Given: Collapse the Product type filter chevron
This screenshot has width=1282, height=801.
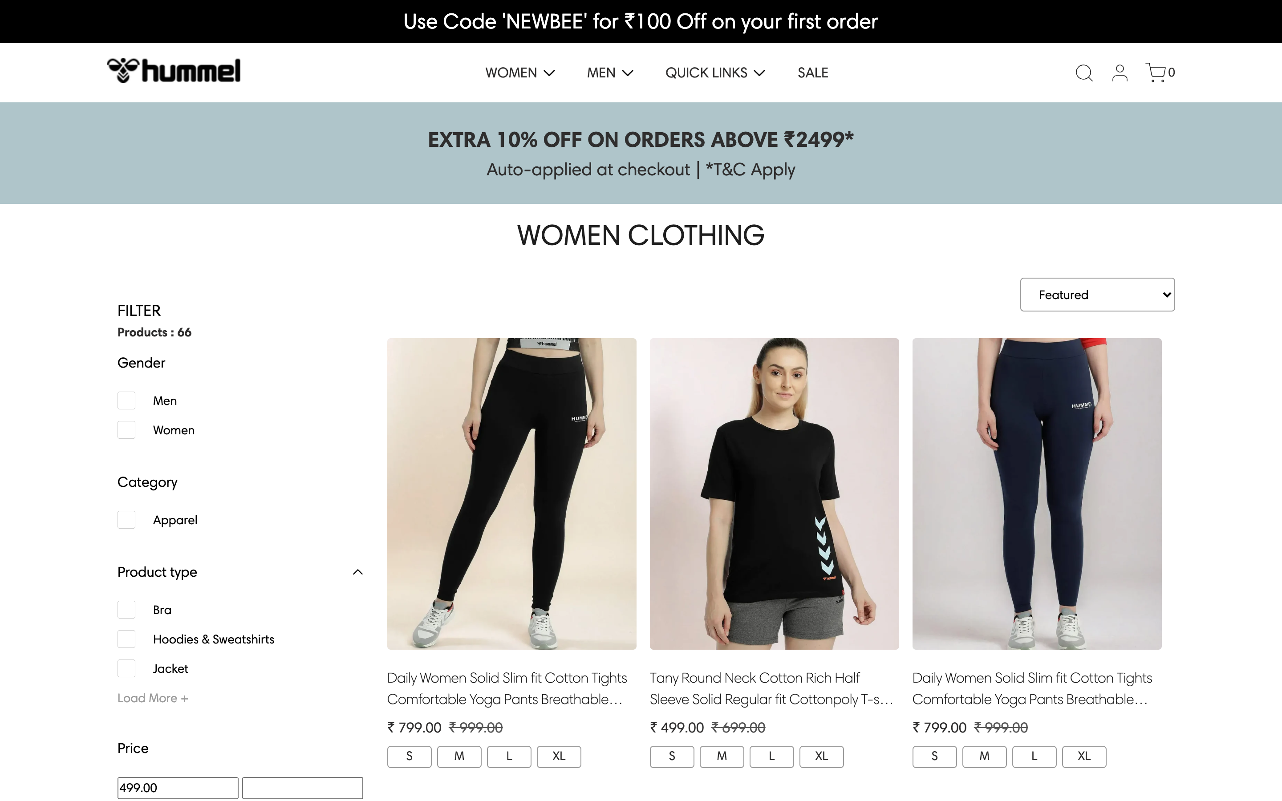Looking at the screenshot, I should click(x=357, y=572).
